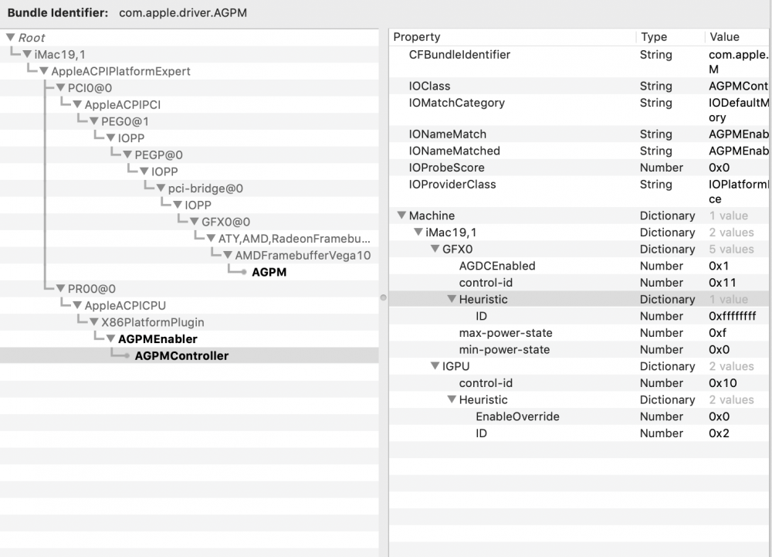772x557 pixels.
Task: Collapse ATY,AMD,RadeonFramebuffer triangle
Action: (212, 239)
